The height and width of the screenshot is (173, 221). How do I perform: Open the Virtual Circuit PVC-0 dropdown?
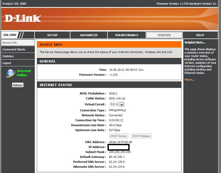[117, 104]
